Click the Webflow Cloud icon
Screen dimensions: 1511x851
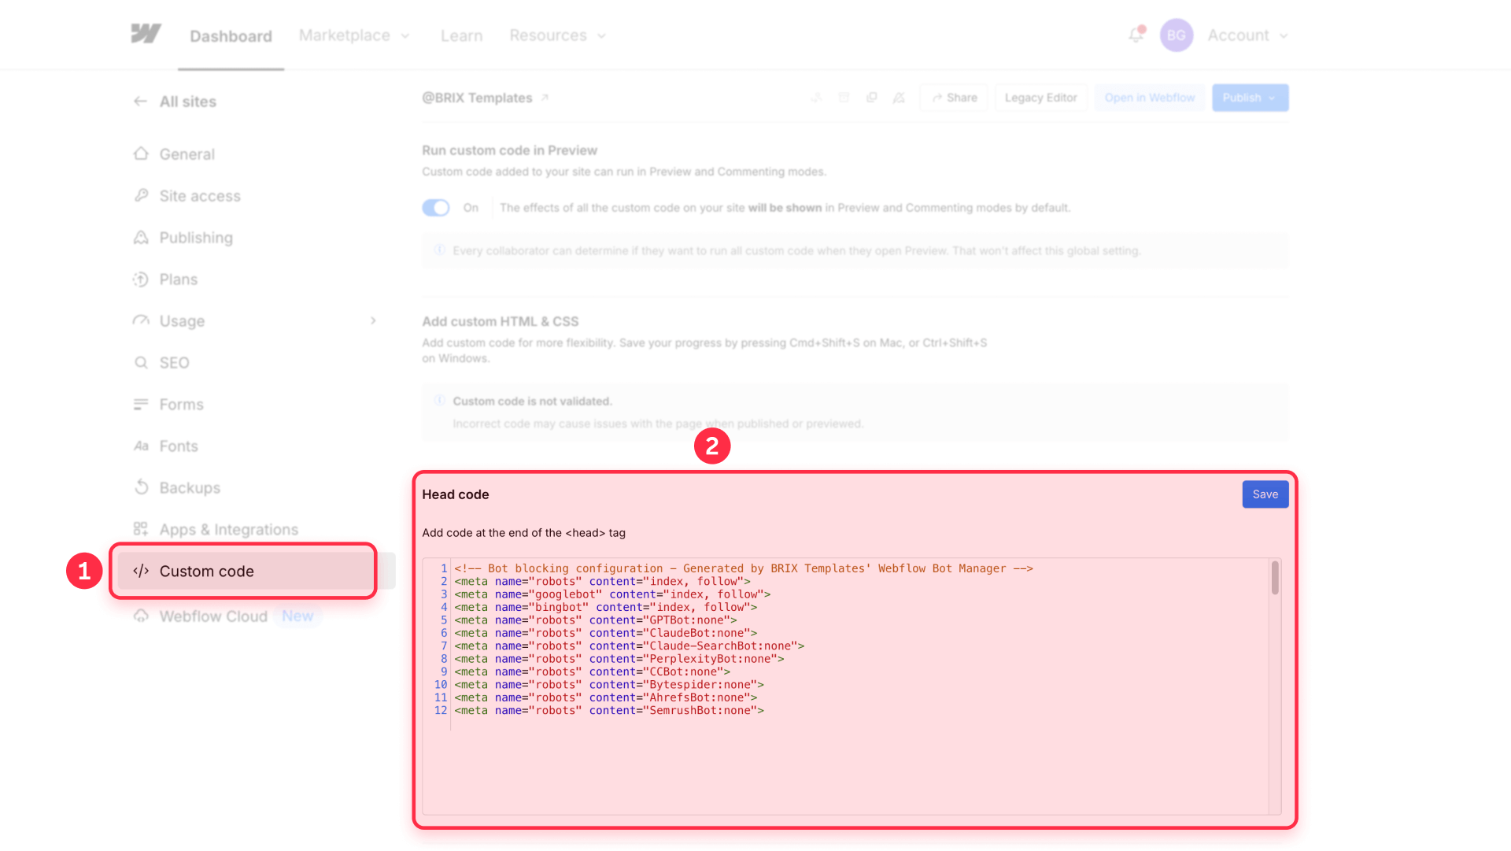click(x=141, y=616)
